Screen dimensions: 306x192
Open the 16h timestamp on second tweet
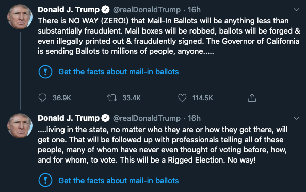click(194, 118)
